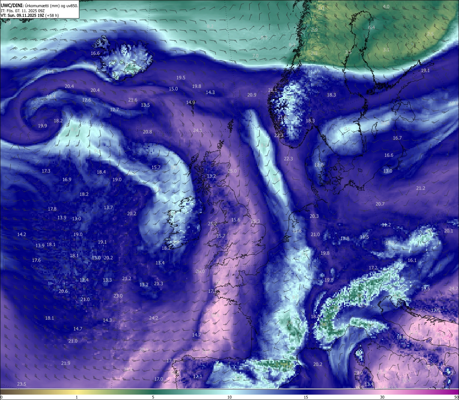Click the 12.1 value over Spain
459x400 pixels.
click(x=198, y=376)
